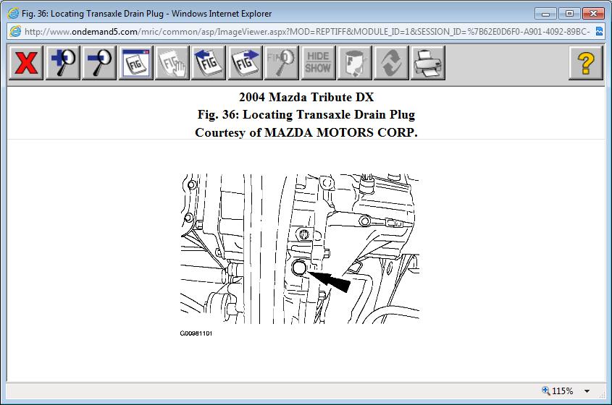Click 'Courtesy of MAZDA MOTORS CORP.' text
The width and height of the screenshot is (612, 405).
pos(306,132)
